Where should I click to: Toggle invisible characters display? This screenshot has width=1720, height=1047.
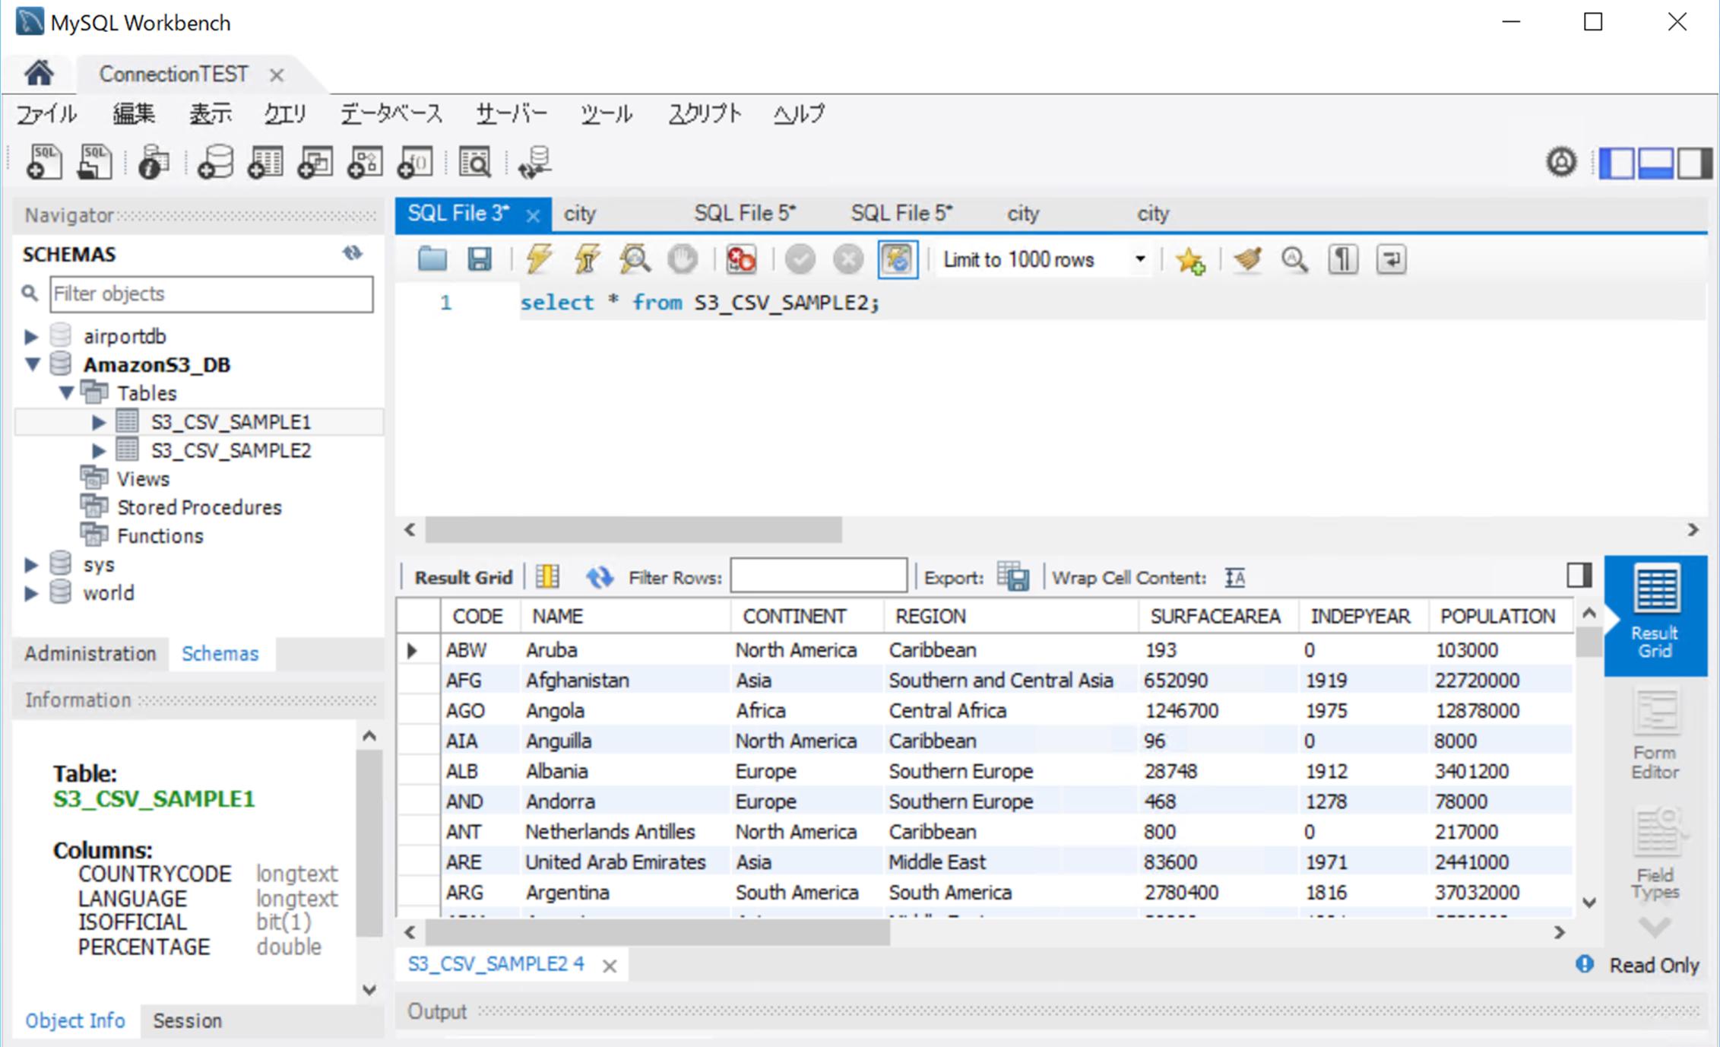(1343, 259)
